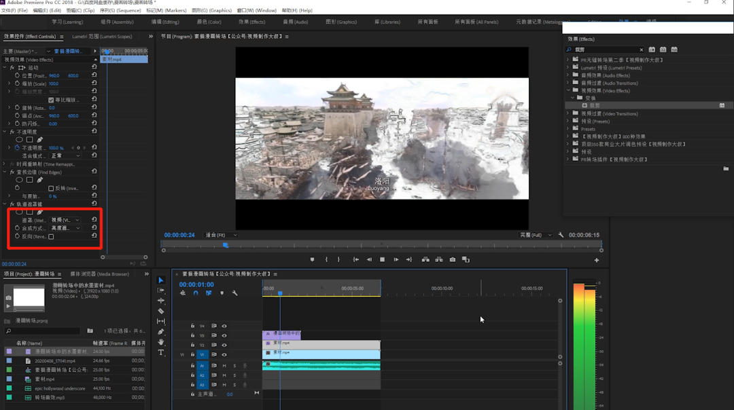This screenshot has height=410, width=734.
Task: Toggle Linked Selection in timeline
Action: click(x=209, y=293)
